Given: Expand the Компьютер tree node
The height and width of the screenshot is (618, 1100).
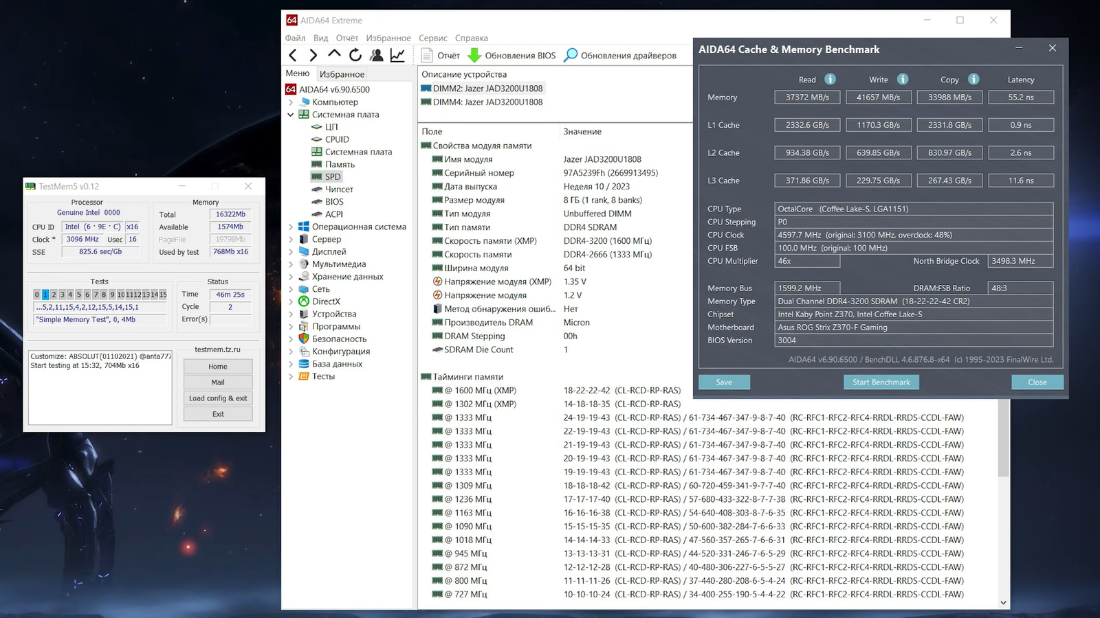Looking at the screenshot, I should pos(291,102).
